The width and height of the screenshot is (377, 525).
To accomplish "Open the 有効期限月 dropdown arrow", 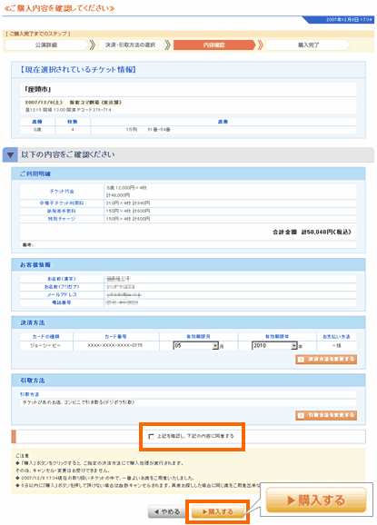I will (215, 346).
